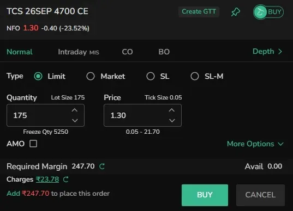293x211 pixels.
Task: Decrease price with the down arrow
Action: pyautogui.click(x=172, y=121)
